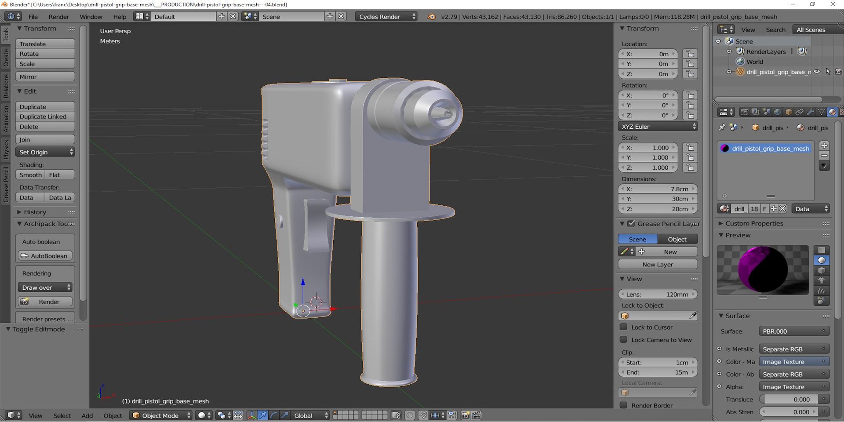Open the Material properties sphere tab
The width and height of the screenshot is (844, 422).
(832, 112)
